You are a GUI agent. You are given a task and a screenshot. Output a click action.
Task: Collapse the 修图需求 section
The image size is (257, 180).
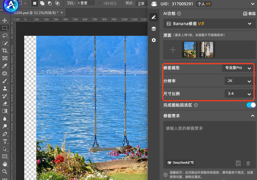tap(252, 116)
